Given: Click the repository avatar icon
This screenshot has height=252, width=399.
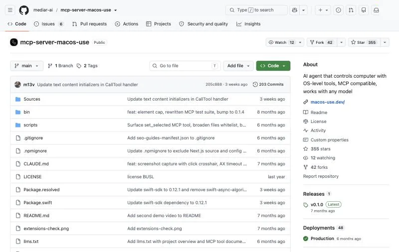Looking at the screenshot, I should click(x=14, y=42).
